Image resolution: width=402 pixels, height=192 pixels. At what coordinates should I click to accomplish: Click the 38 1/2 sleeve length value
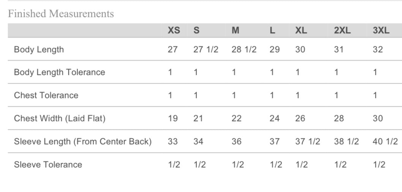(x=347, y=142)
